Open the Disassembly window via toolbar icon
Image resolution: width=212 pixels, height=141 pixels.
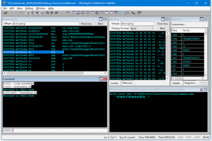102,13
